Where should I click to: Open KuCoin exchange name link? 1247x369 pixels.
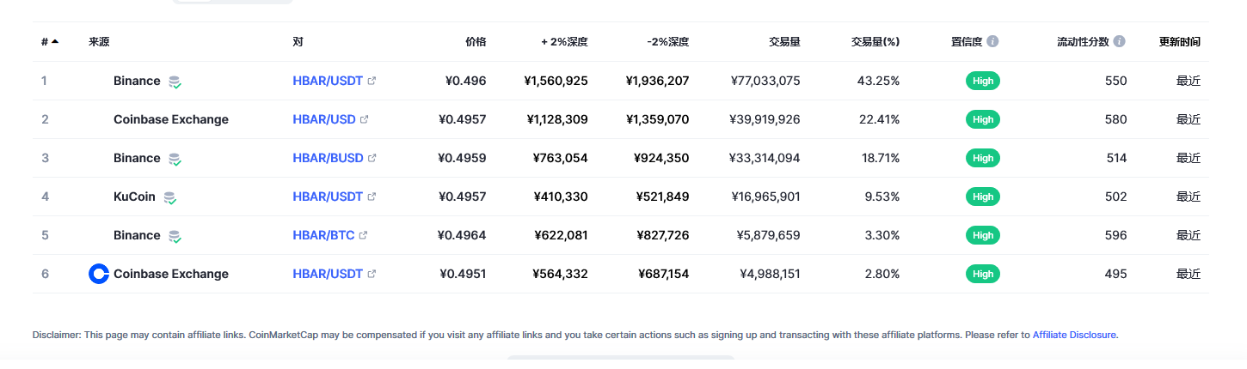(134, 197)
